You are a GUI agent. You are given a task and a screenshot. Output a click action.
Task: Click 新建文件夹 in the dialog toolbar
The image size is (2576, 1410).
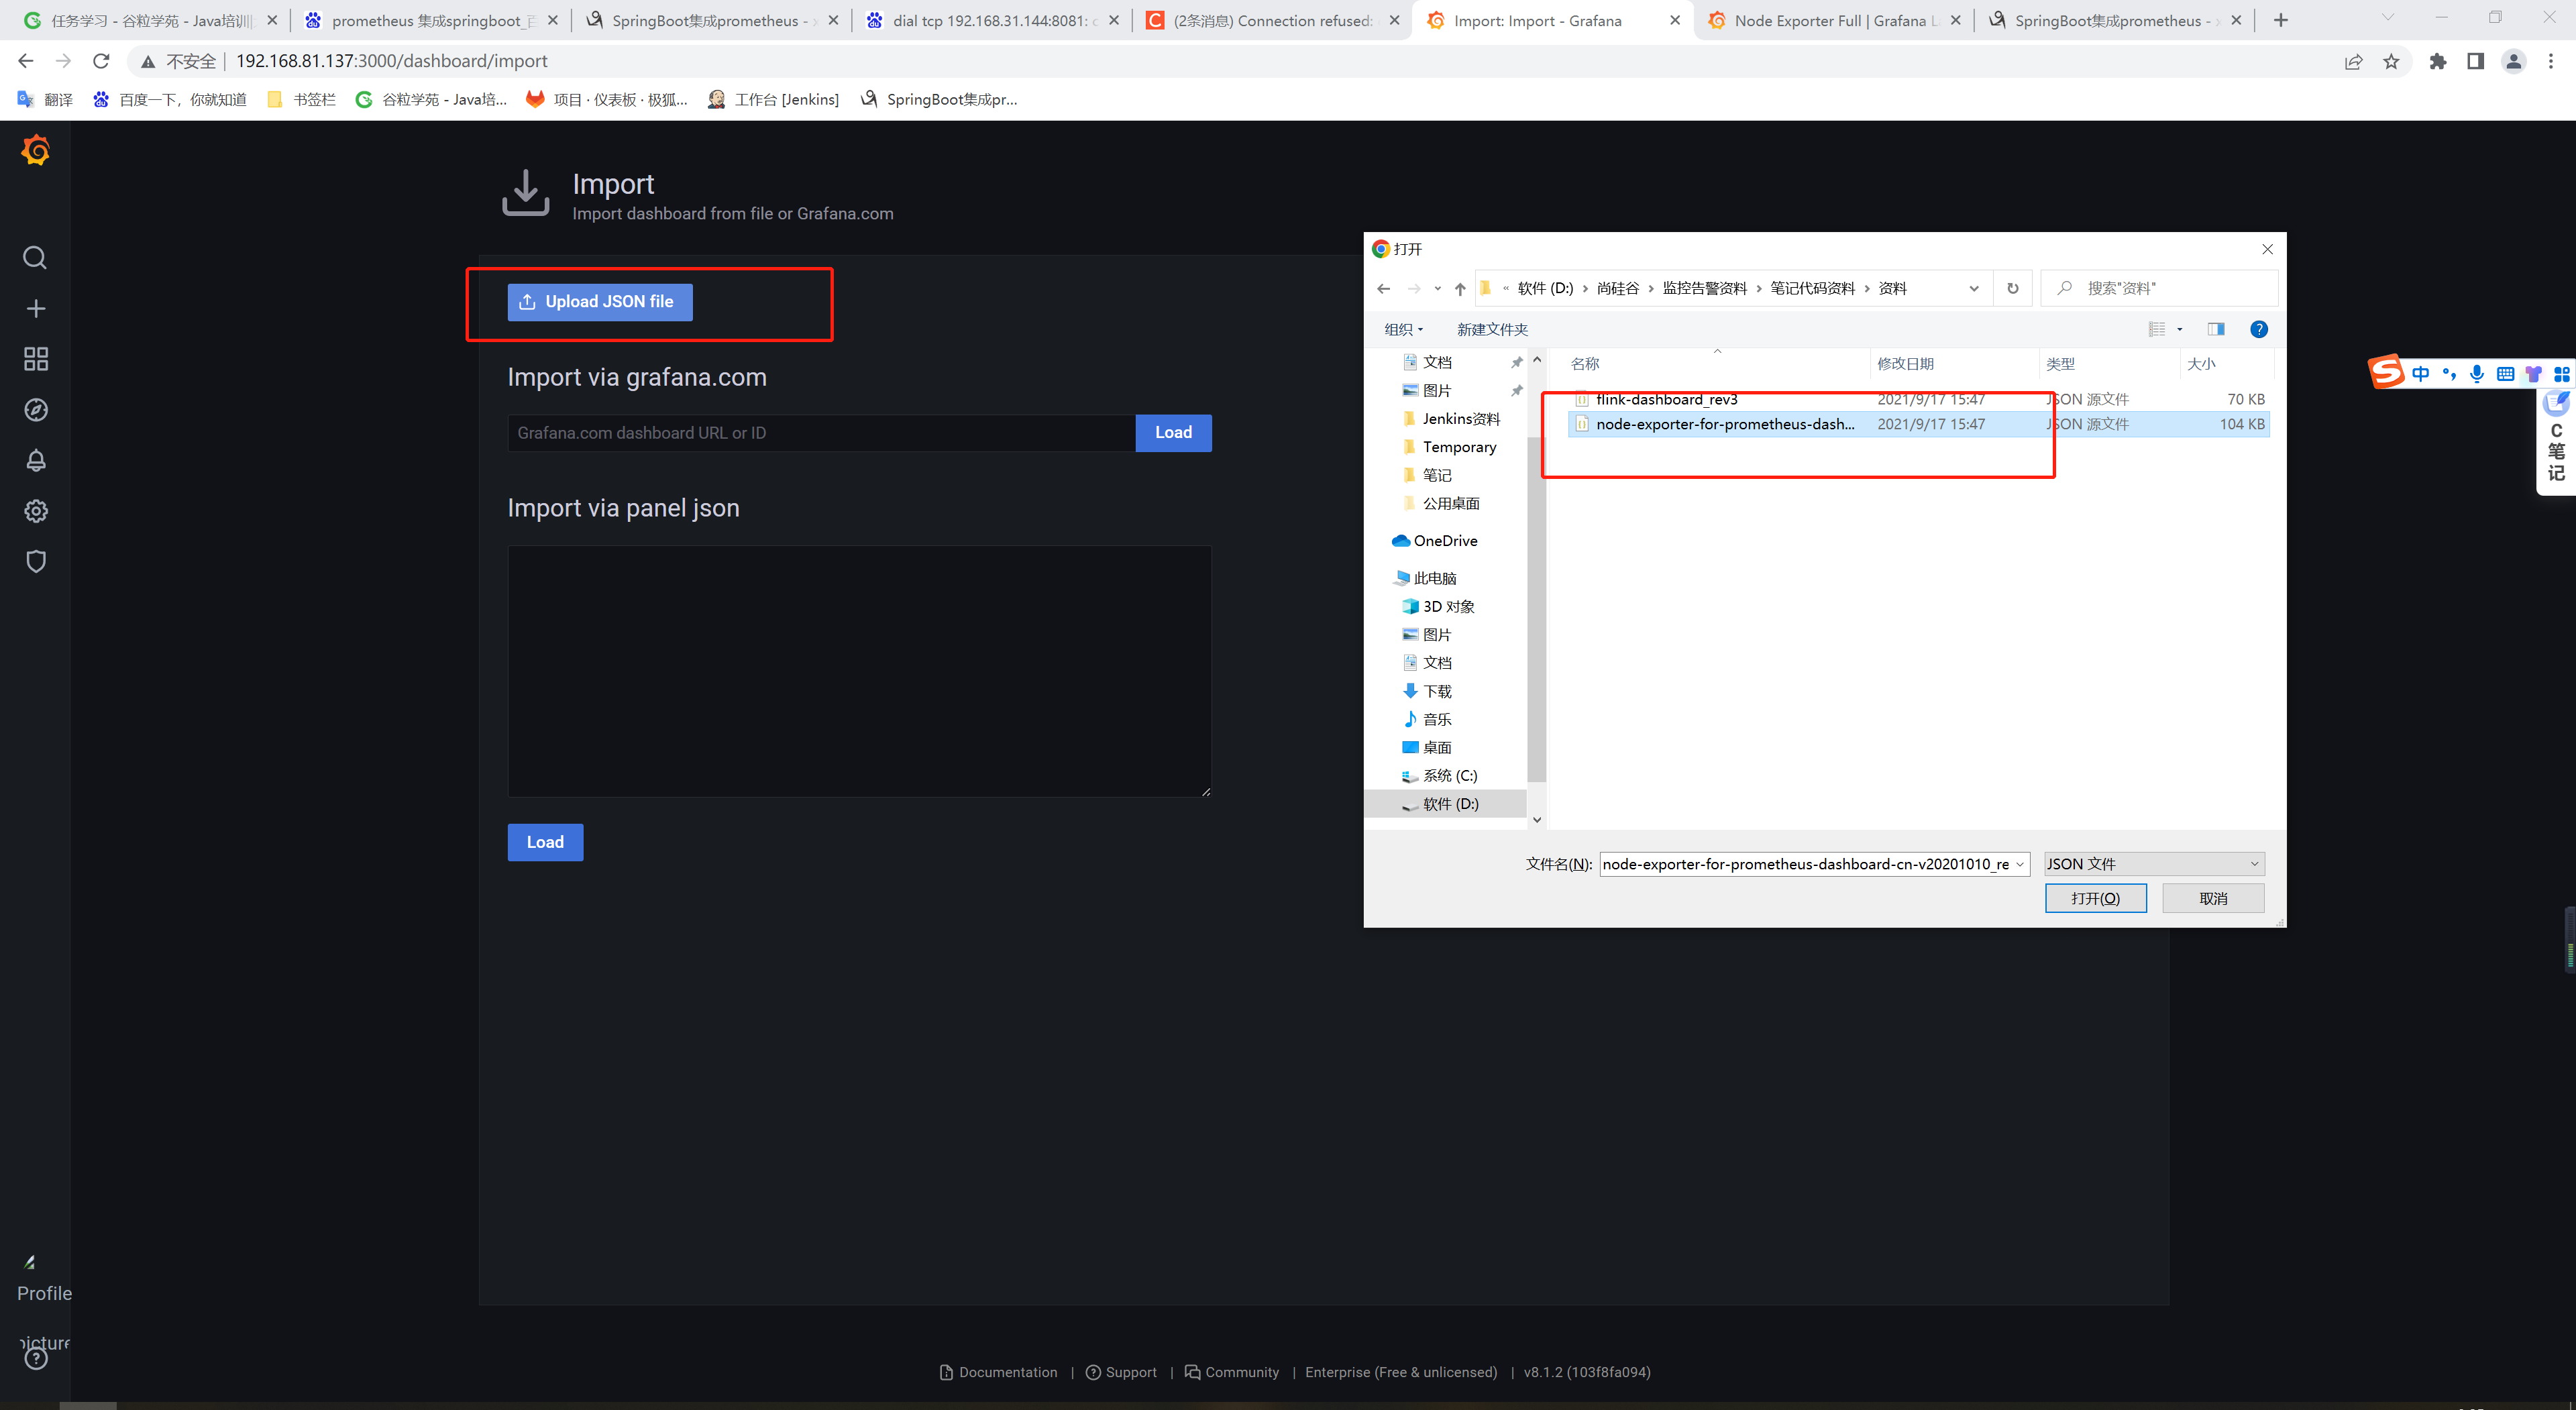pos(1492,329)
